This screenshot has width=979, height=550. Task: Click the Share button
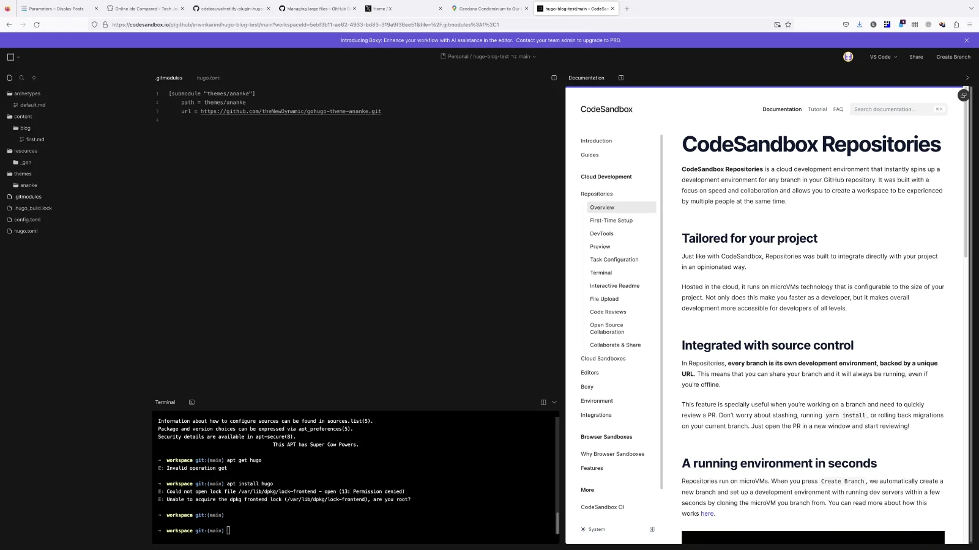tap(916, 57)
